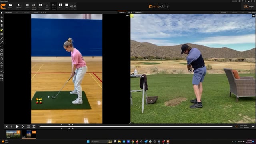Select the circle drawing tool
The height and width of the screenshot is (144, 256).
pos(2,50)
